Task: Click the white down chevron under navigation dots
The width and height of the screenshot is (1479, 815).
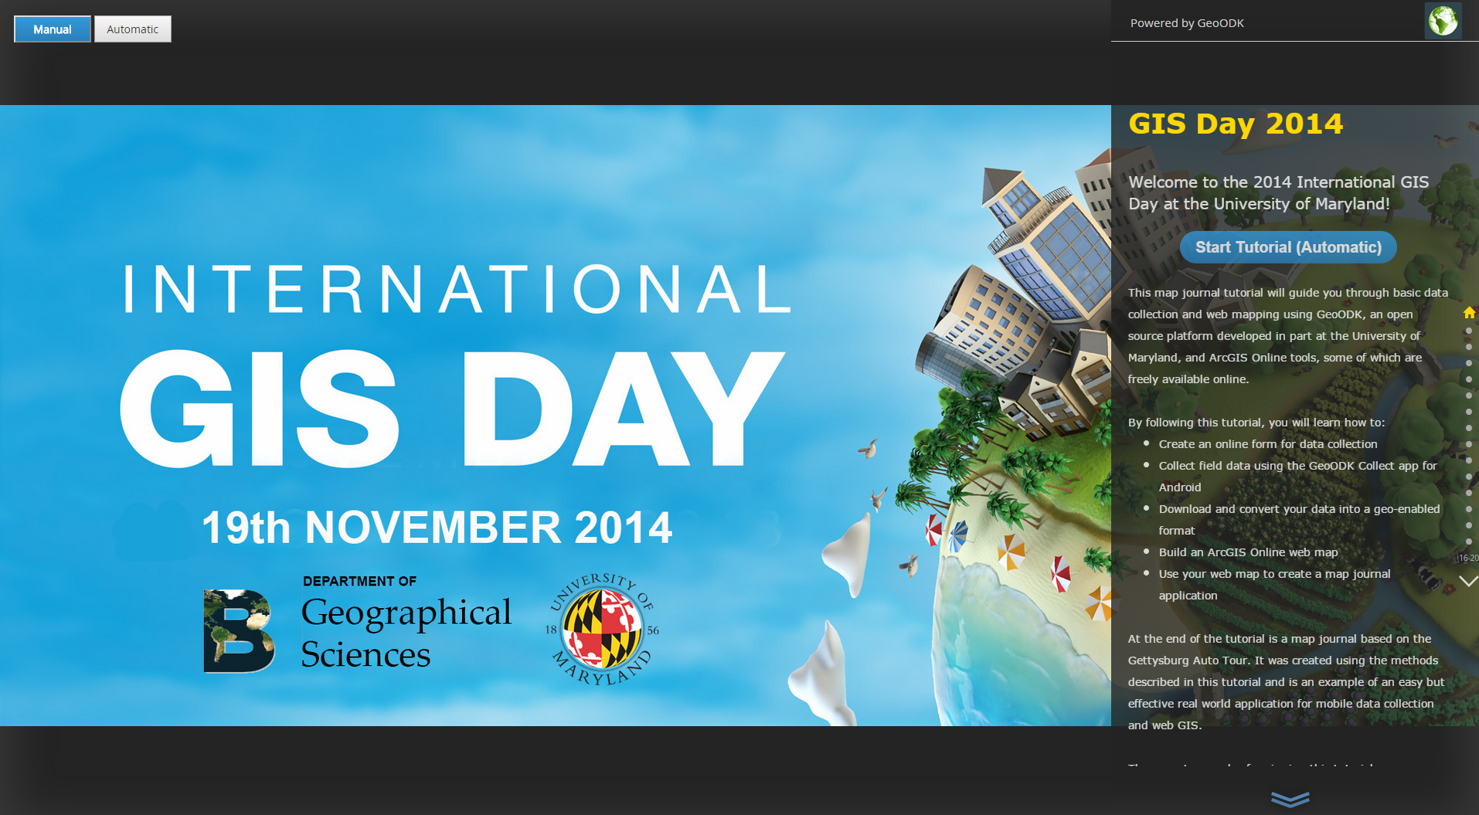Action: pos(1469,581)
